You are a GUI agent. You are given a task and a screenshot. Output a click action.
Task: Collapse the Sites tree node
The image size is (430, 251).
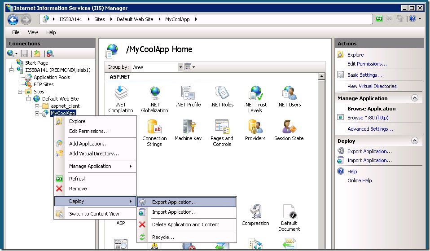[x=20, y=92]
